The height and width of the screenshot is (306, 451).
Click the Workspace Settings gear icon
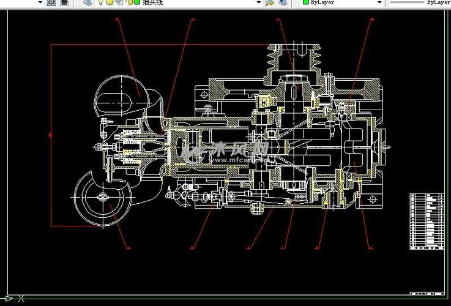(51, 2)
